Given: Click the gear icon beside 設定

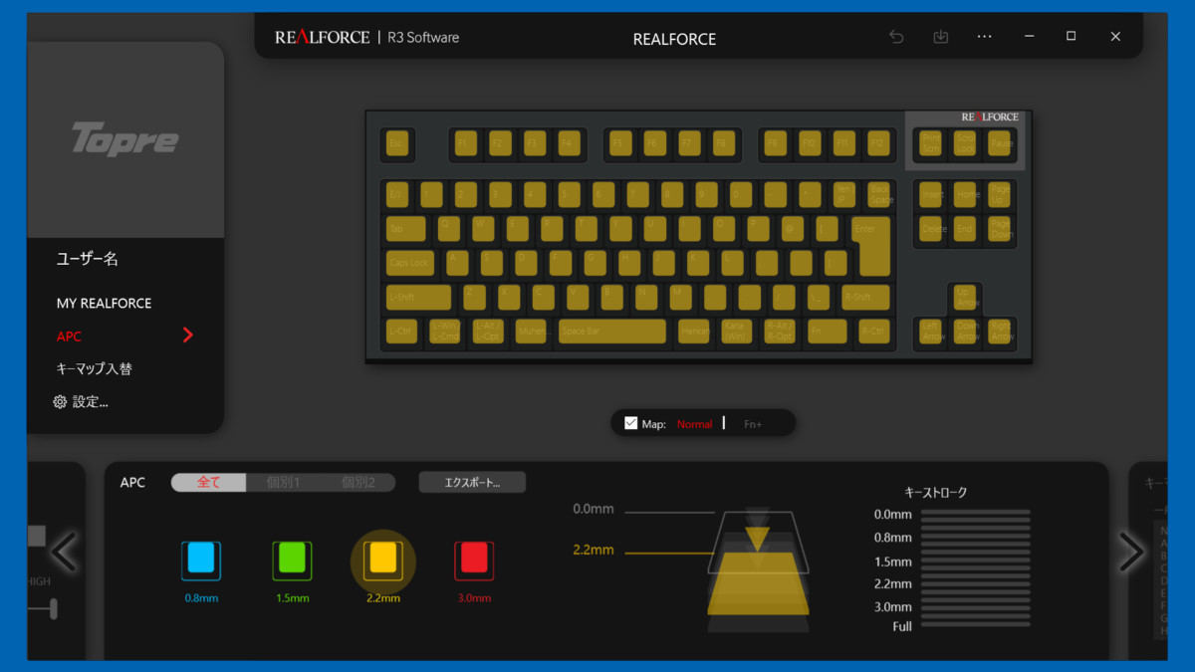Looking at the screenshot, I should [60, 402].
